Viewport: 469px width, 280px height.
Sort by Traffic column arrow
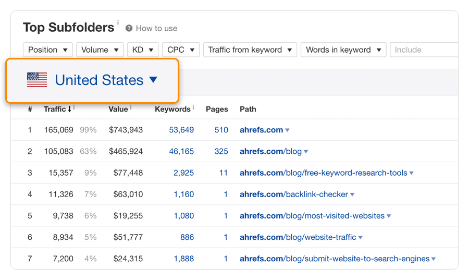(69, 109)
